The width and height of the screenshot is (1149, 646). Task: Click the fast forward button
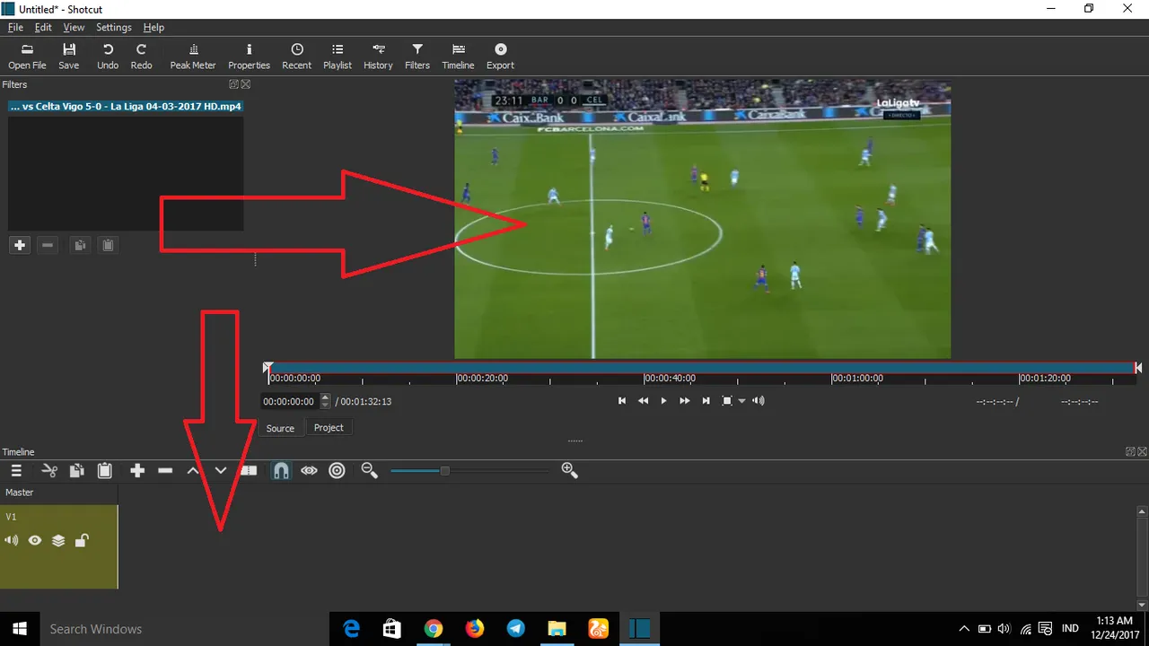685,401
